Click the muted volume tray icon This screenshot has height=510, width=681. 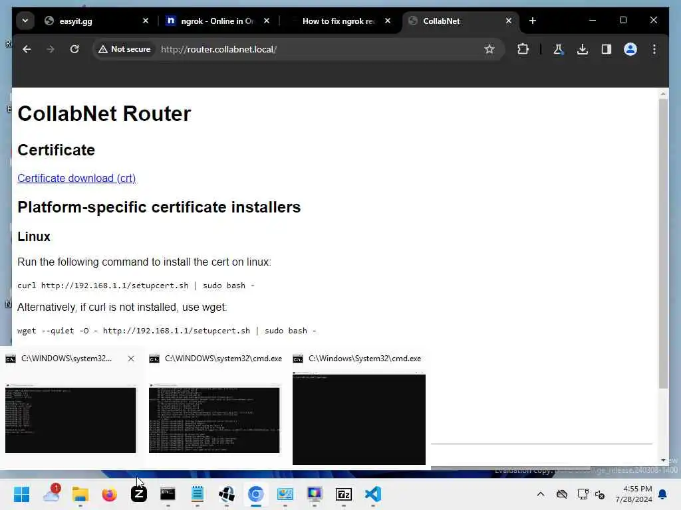click(600, 494)
